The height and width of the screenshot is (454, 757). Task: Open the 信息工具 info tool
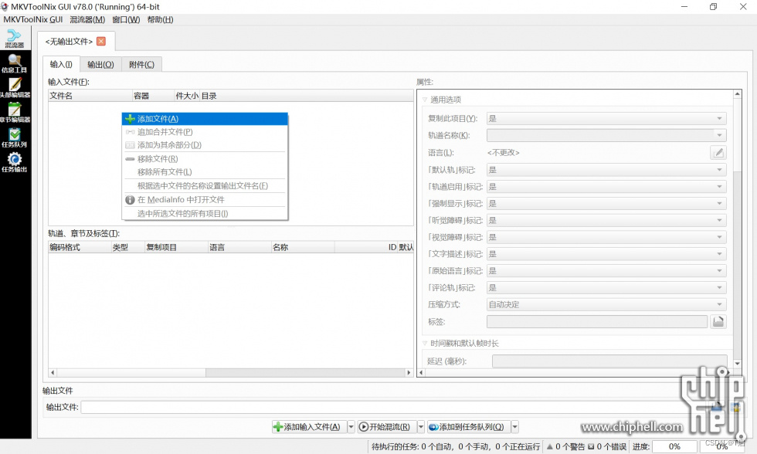coord(15,63)
